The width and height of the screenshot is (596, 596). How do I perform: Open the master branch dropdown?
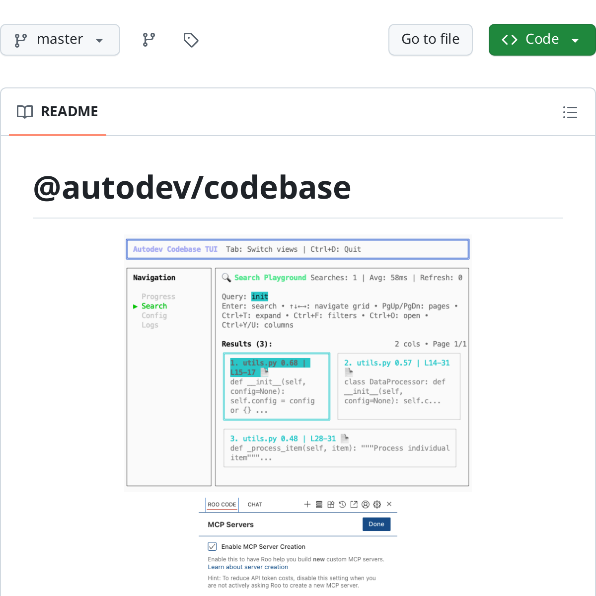(60, 39)
